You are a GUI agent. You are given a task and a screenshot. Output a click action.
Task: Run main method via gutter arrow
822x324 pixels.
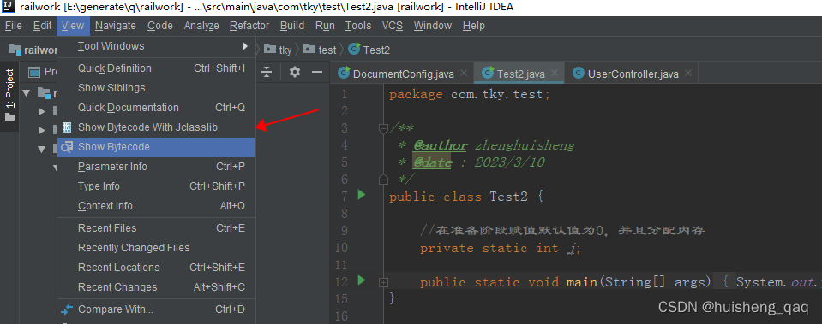pos(361,280)
